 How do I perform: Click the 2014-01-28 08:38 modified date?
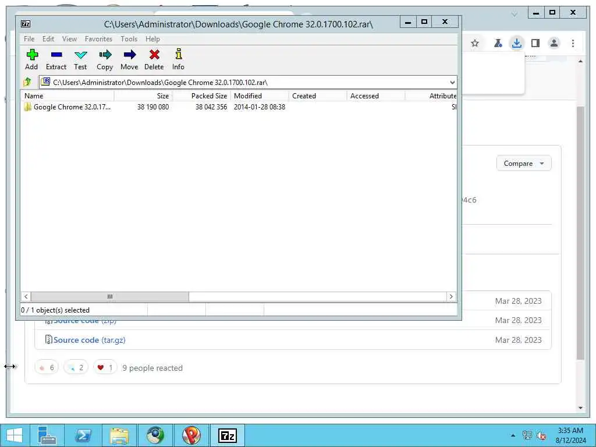tap(259, 107)
